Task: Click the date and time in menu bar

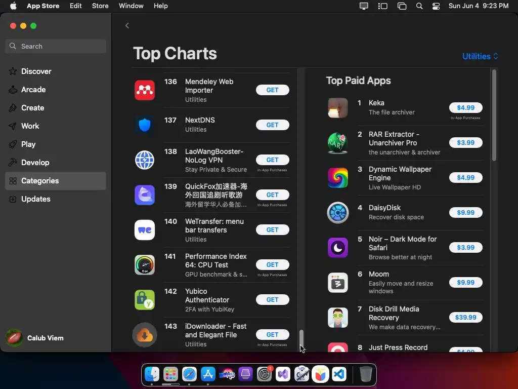Action: point(479,6)
